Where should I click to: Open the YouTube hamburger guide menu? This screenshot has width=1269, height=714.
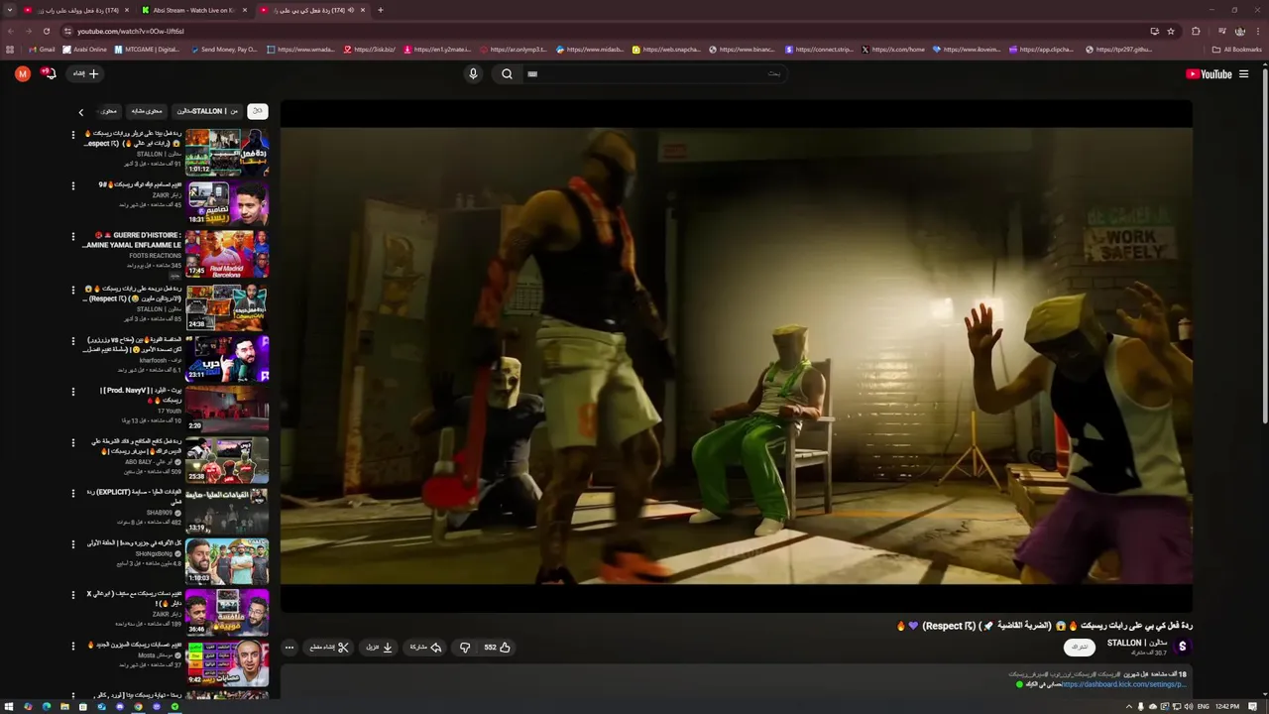[1243, 73]
